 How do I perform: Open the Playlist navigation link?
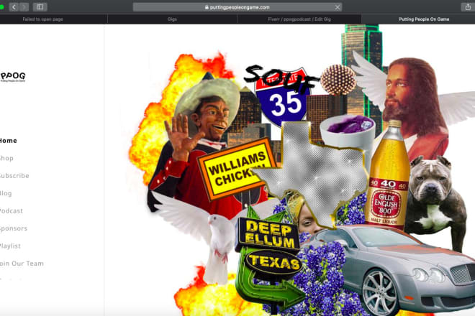(x=10, y=246)
